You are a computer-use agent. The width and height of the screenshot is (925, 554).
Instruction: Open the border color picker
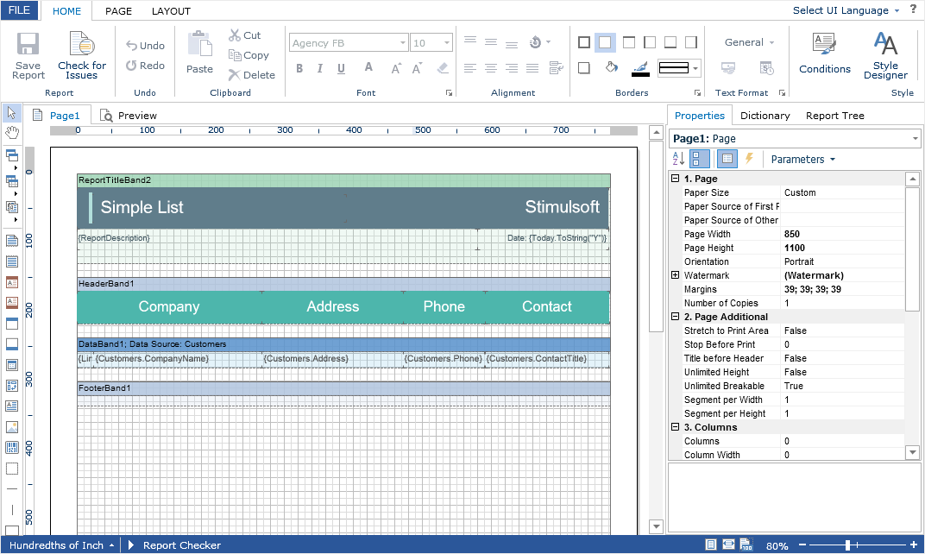click(x=640, y=68)
